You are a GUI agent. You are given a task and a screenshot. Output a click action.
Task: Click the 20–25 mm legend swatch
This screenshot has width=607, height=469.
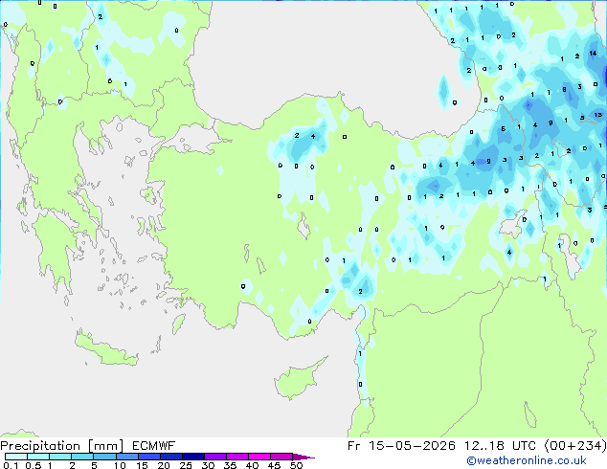[171, 457]
